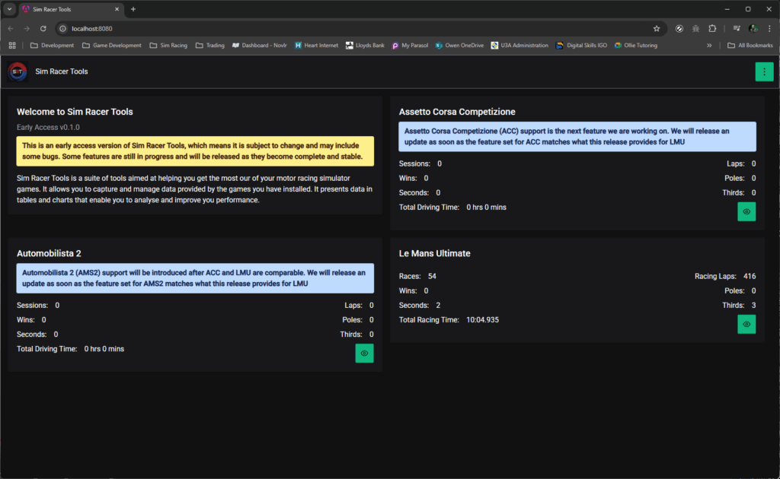
Task: Click the Welcome to Sim Racer Tools heading
Action: click(75, 112)
